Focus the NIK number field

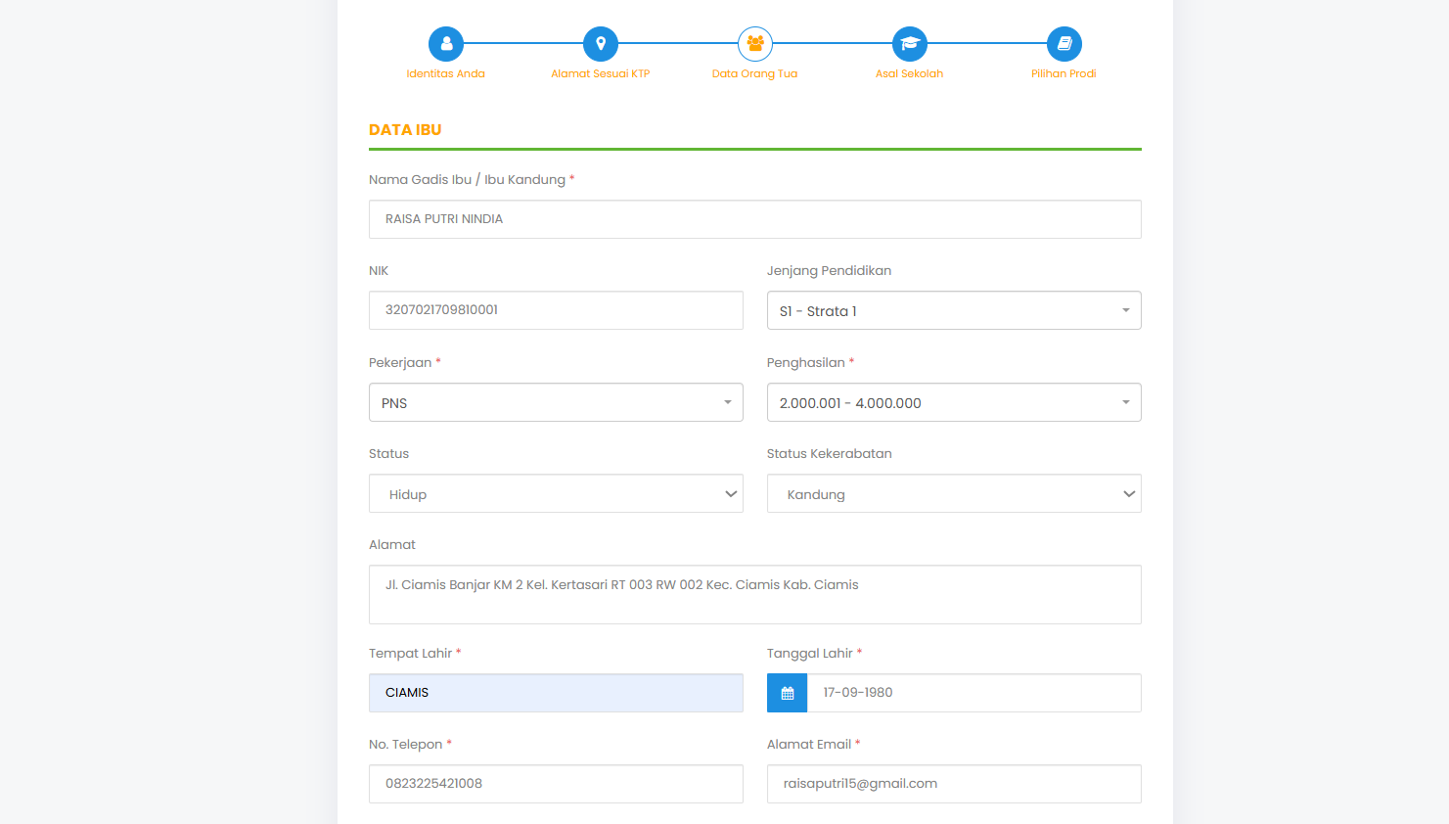pyautogui.click(x=556, y=310)
